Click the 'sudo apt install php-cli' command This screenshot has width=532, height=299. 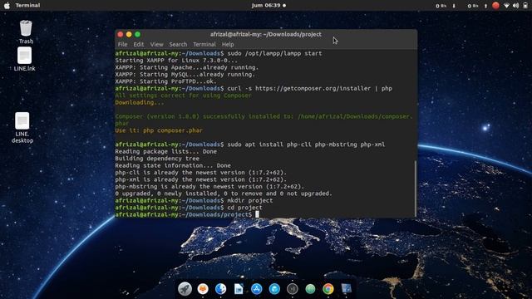point(306,145)
